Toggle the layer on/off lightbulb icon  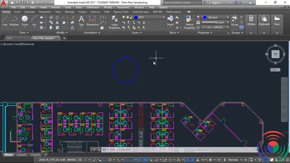click(124, 17)
